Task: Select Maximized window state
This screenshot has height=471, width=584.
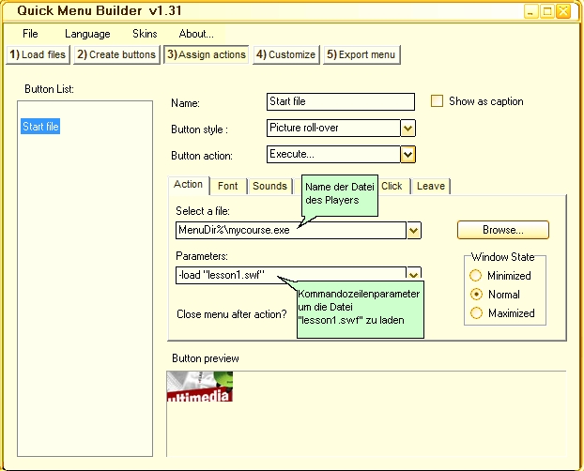Action: (x=476, y=313)
